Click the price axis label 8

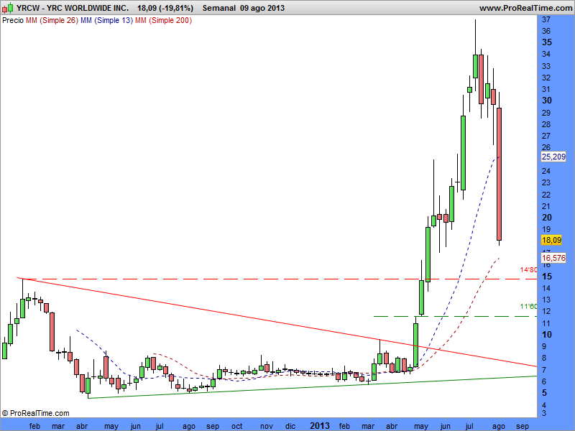pyautogui.click(x=544, y=358)
